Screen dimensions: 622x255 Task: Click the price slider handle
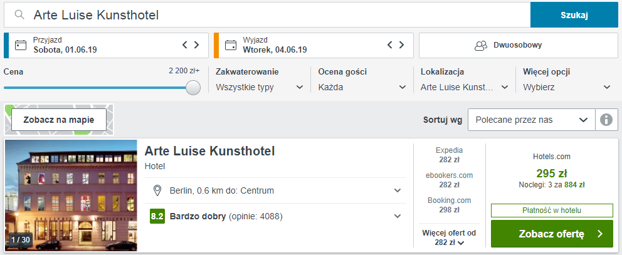pyautogui.click(x=193, y=88)
